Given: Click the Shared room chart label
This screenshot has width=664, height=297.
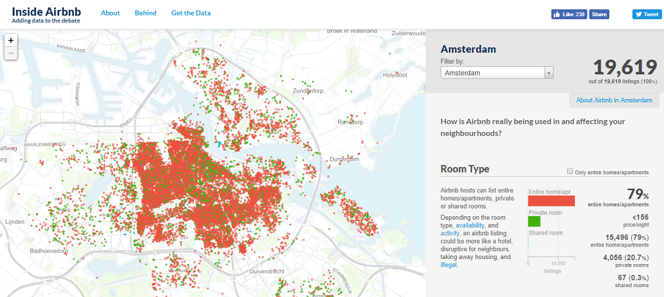Looking at the screenshot, I should [x=545, y=233].
